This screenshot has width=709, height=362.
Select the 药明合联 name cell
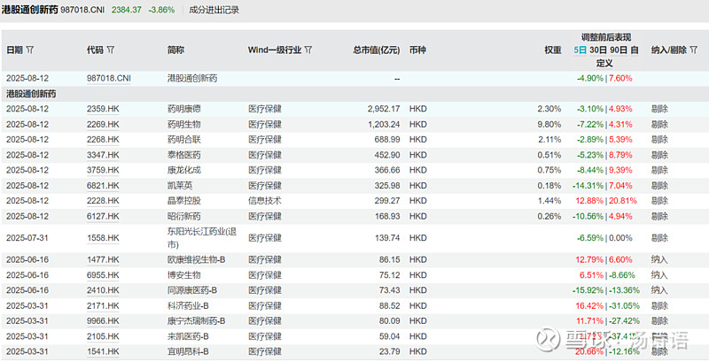(184, 140)
